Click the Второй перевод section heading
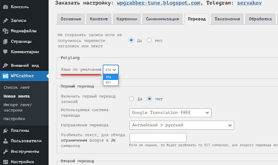This screenshot has height=165, width=278. point(77,161)
